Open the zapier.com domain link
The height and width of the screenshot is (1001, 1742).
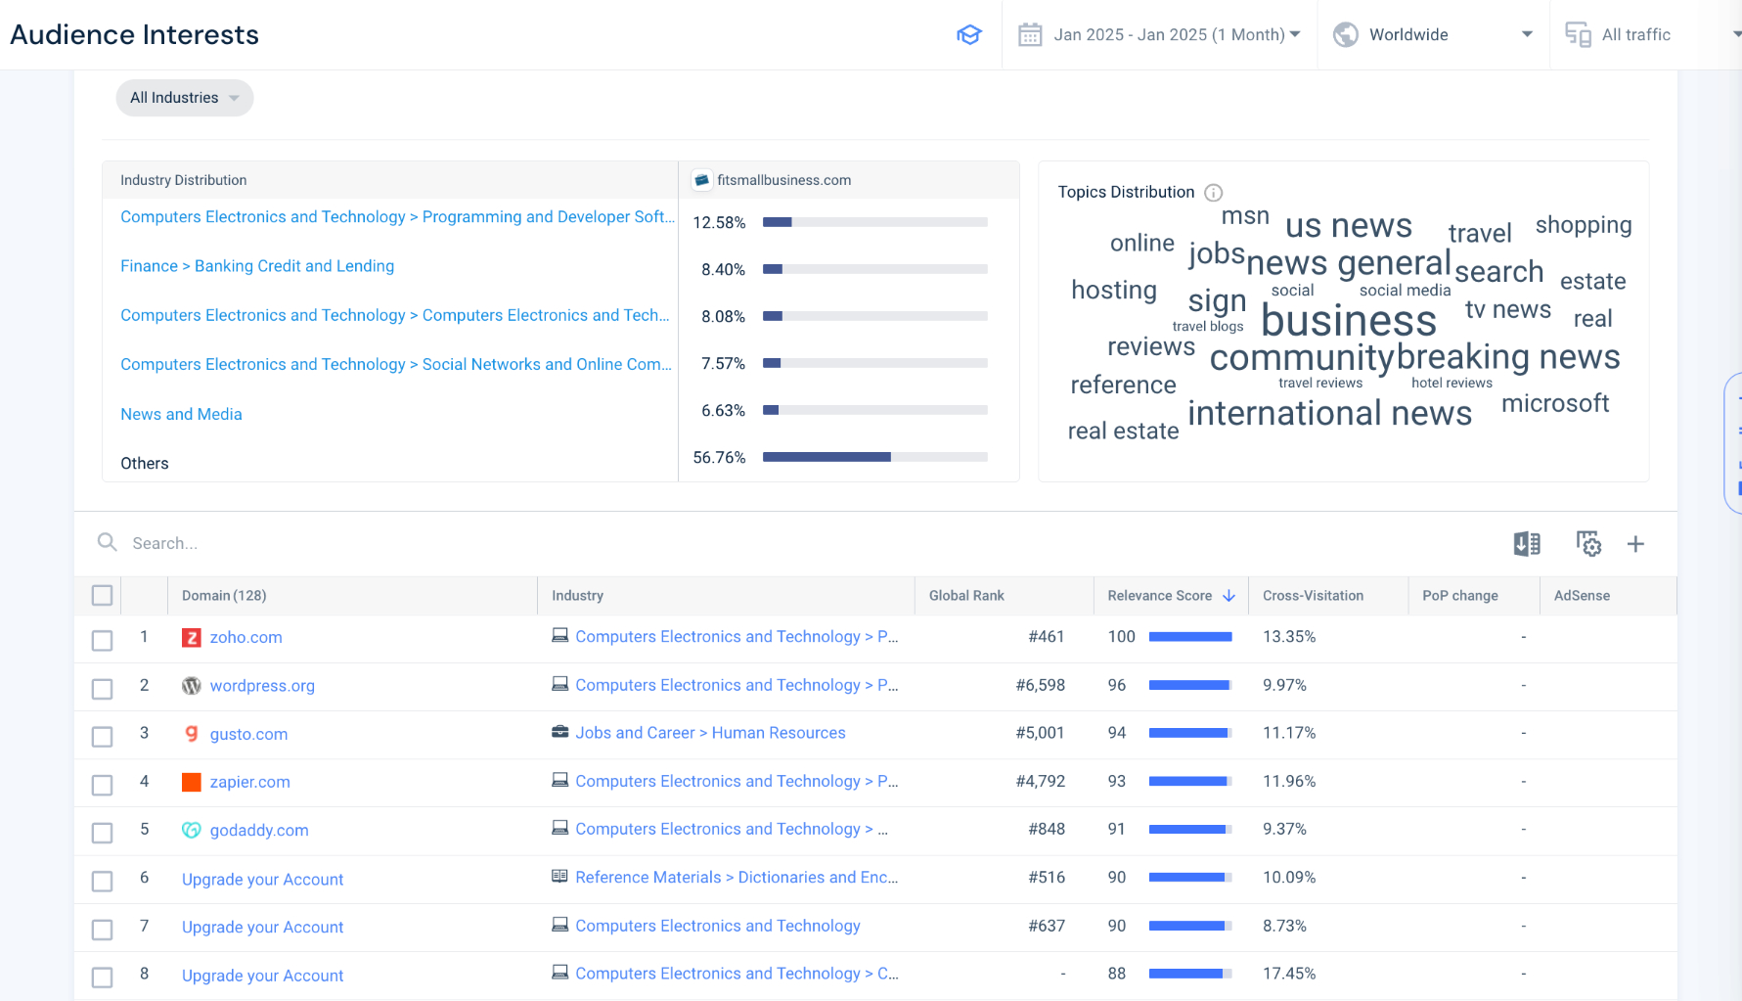[x=249, y=782]
